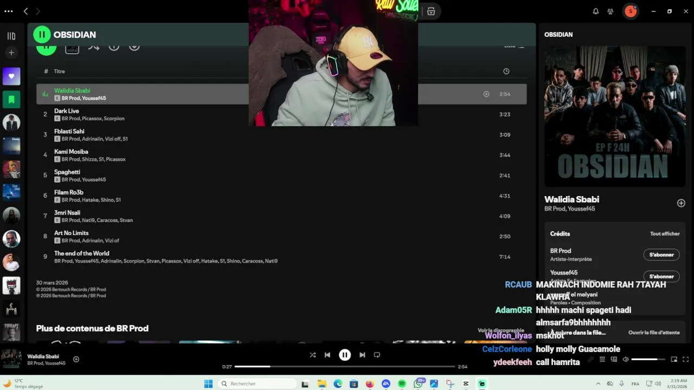Select the Walidia Sbabi track row
694x390 pixels.
point(281,94)
